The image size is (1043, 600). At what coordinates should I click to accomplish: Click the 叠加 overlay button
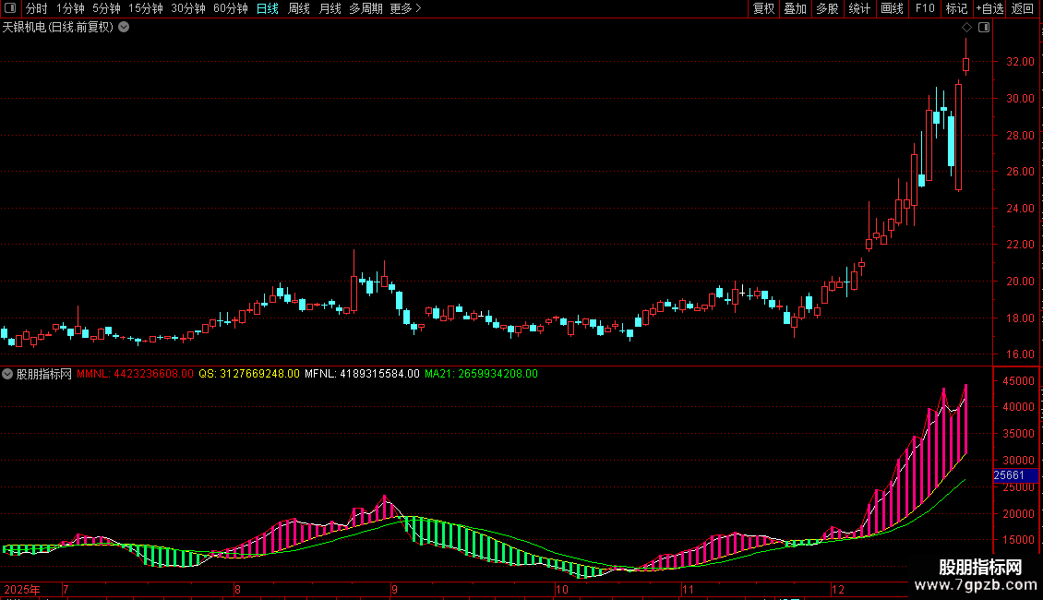pos(795,8)
